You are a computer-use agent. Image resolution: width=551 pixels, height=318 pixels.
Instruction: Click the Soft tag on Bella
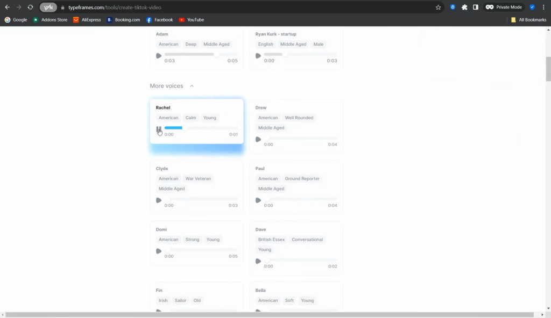pyautogui.click(x=289, y=300)
